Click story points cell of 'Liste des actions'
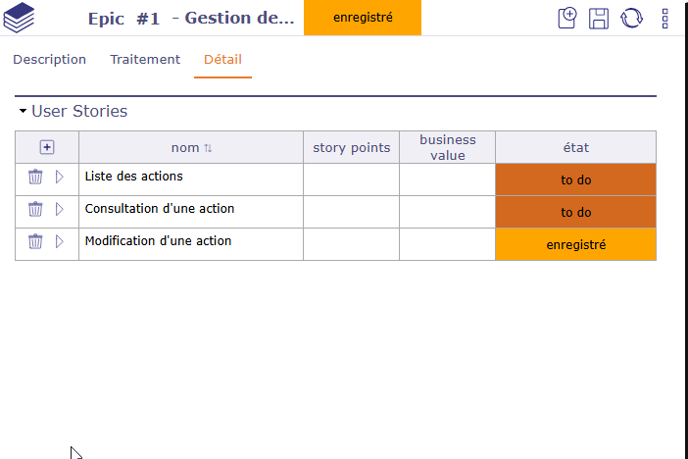Screen dimensions: 688x459 351,179
